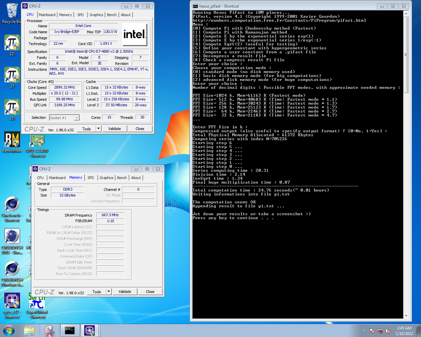Open Windows Explorer from the taskbar
This screenshot has height=337, width=421.
click(x=29, y=330)
